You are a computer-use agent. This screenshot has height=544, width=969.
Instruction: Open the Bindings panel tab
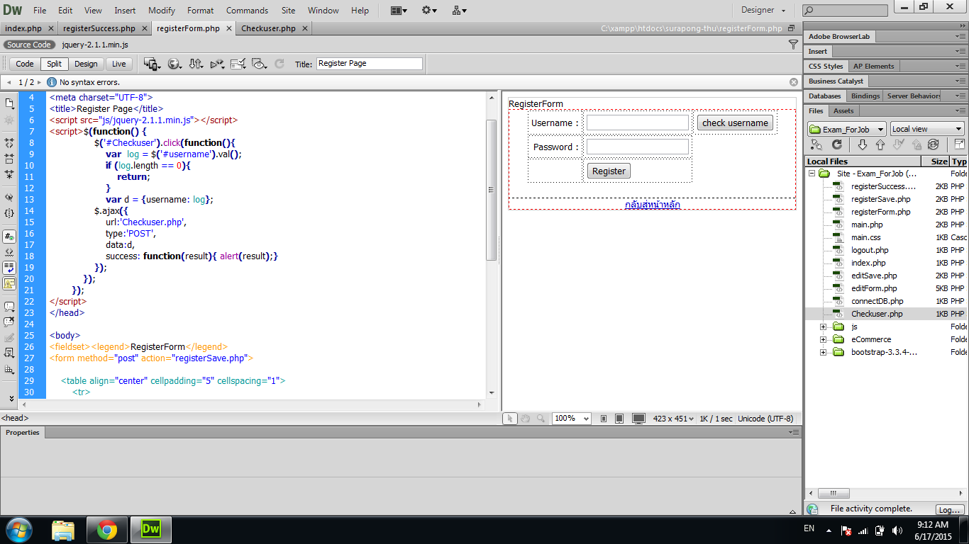tap(865, 96)
